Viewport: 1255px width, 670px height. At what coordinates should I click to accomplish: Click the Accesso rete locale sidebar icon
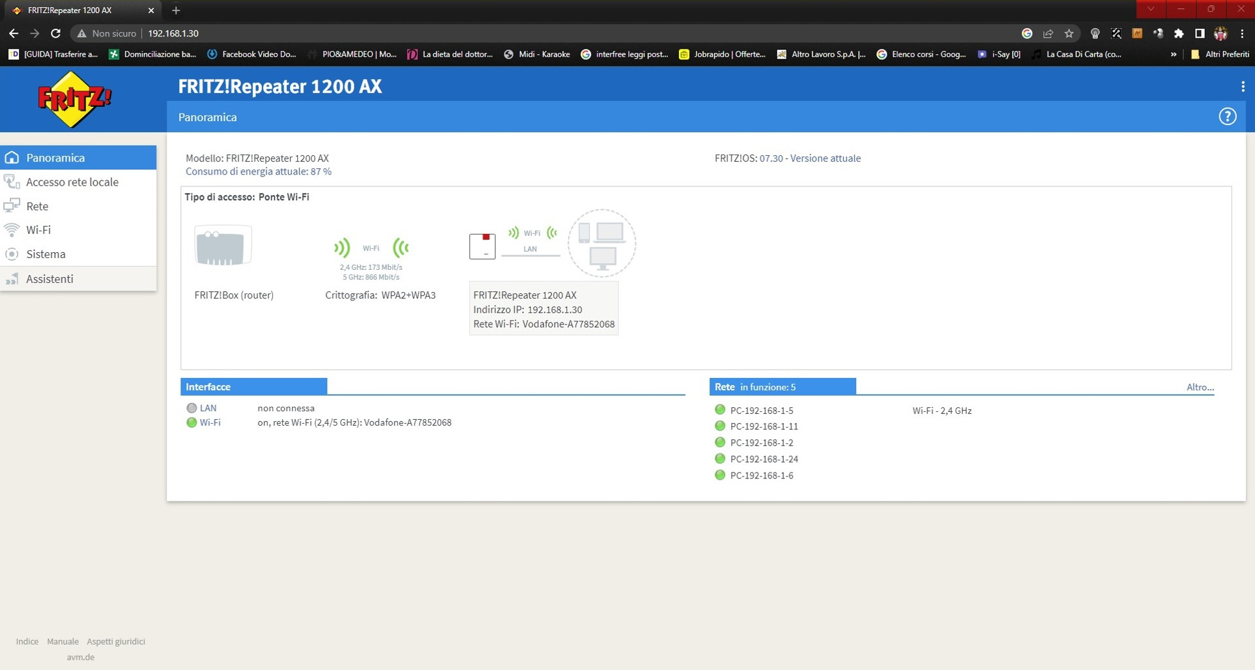tap(12, 182)
